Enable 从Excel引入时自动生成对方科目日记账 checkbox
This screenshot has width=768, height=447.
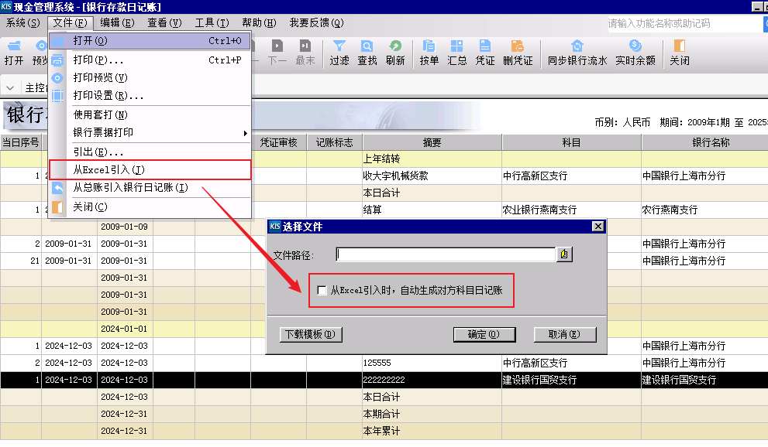322,291
